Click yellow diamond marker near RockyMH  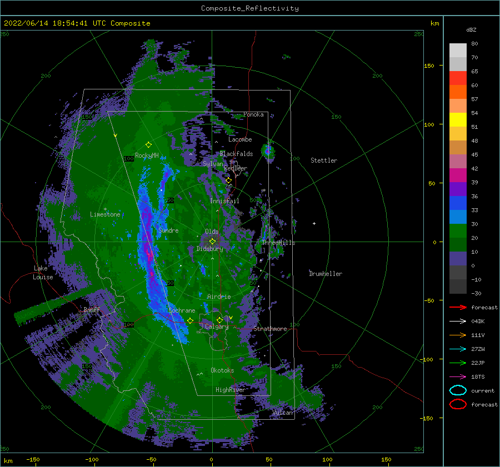pos(148,145)
